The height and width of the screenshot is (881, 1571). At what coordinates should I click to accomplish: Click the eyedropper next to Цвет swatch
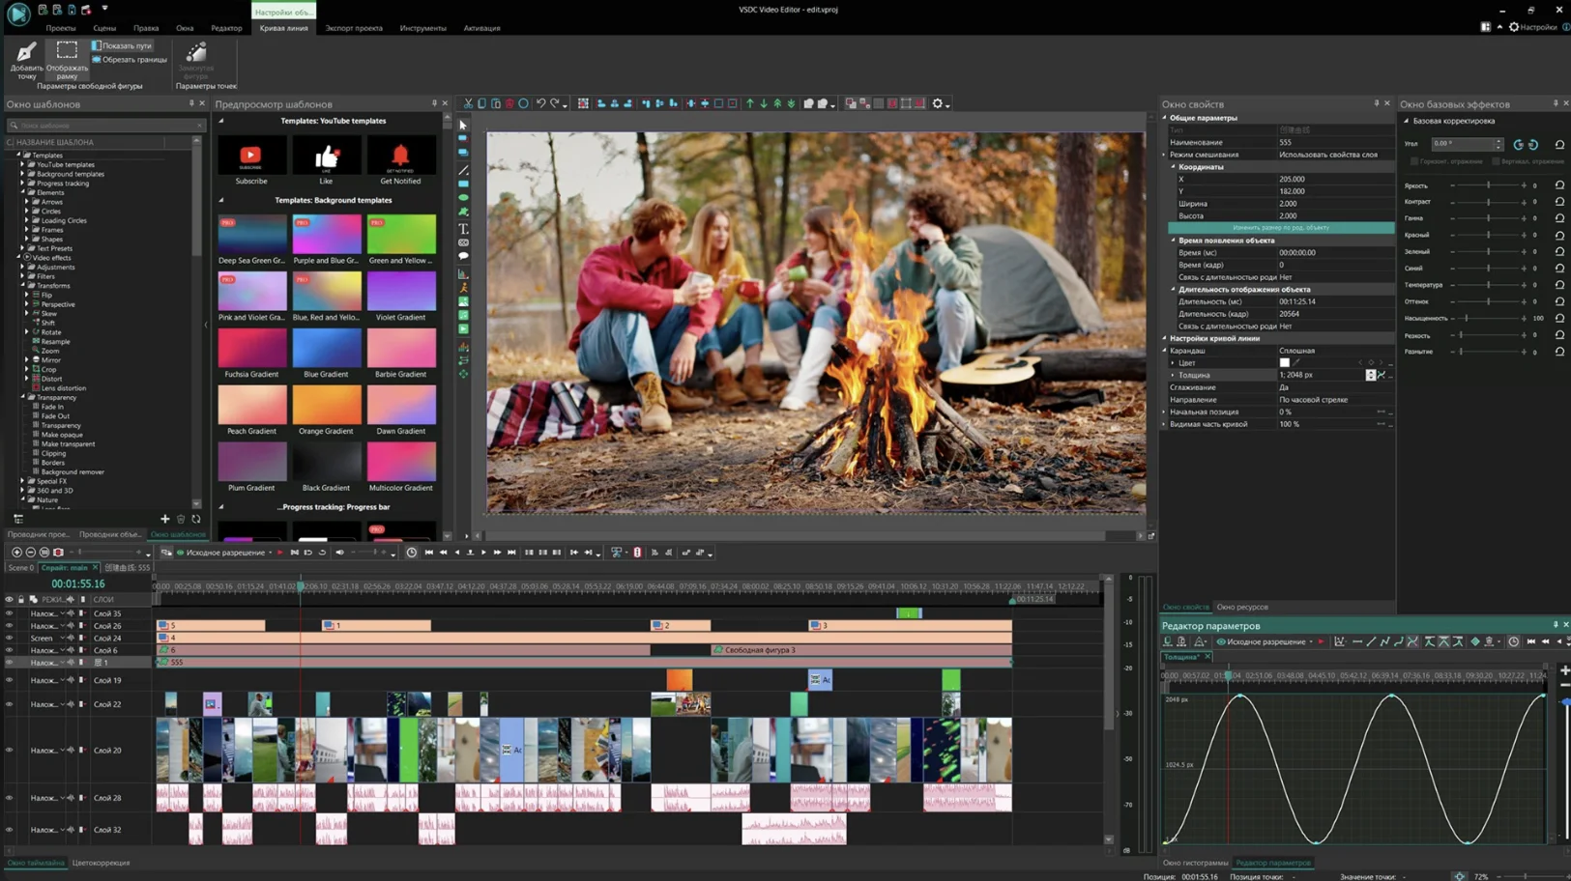coord(1296,363)
